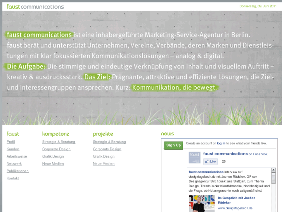The image size is (282, 212).
Task: Click the Kommunikation, die bewegt. slogan
Action: (x=175, y=88)
